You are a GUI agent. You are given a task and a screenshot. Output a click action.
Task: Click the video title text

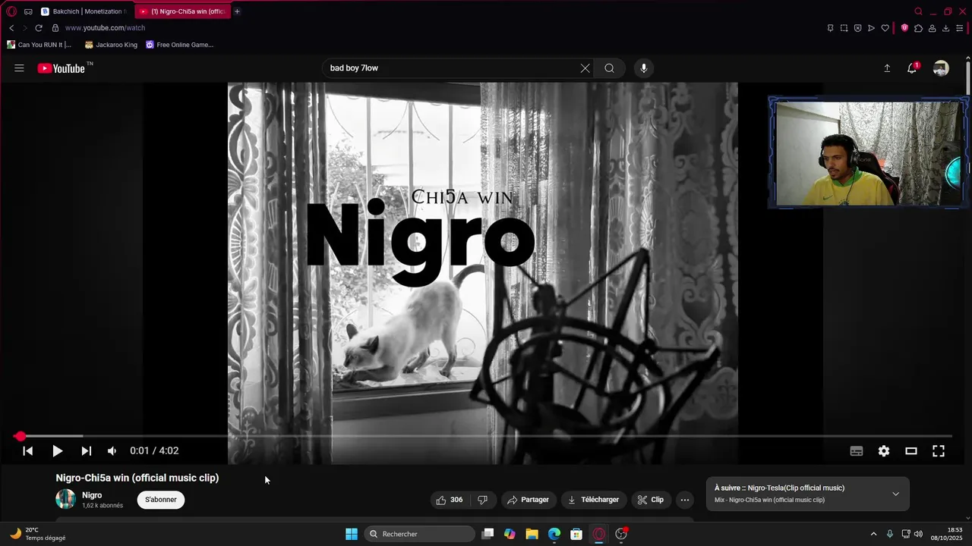(x=137, y=478)
